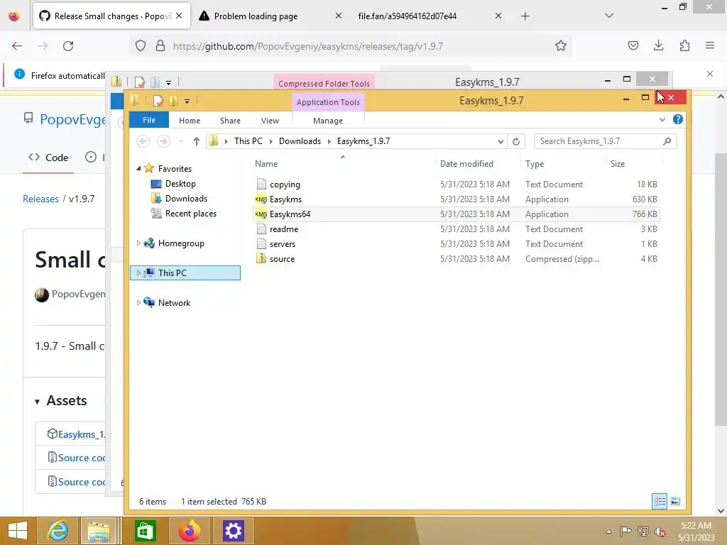Screen dimensions: 727x545
Task: Customize front Explorer quick access toolbar dropdown
Action: click(187, 101)
